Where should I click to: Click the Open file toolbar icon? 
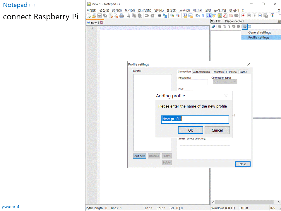94,16
